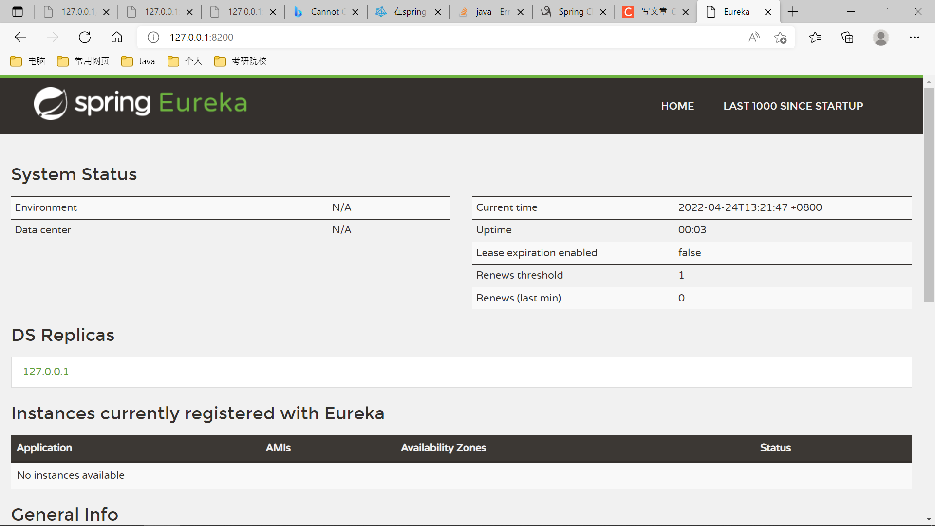This screenshot has width=935, height=526.
Task: Click the HOME navigation link
Action: point(677,106)
